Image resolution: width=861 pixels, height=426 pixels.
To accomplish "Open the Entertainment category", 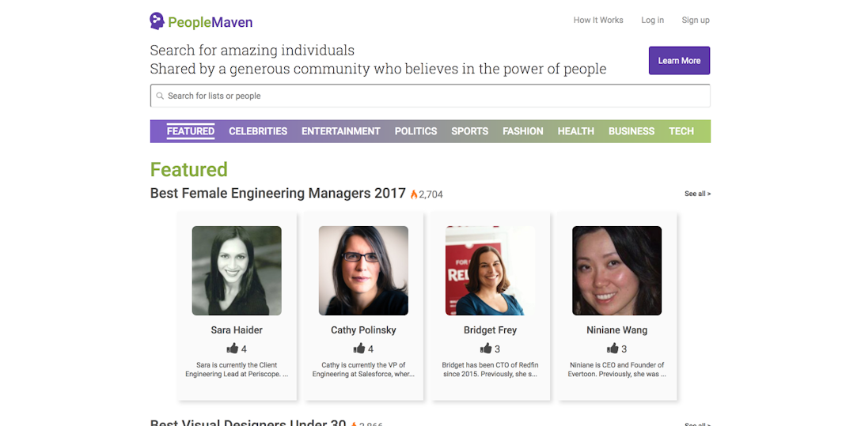I will click(340, 131).
